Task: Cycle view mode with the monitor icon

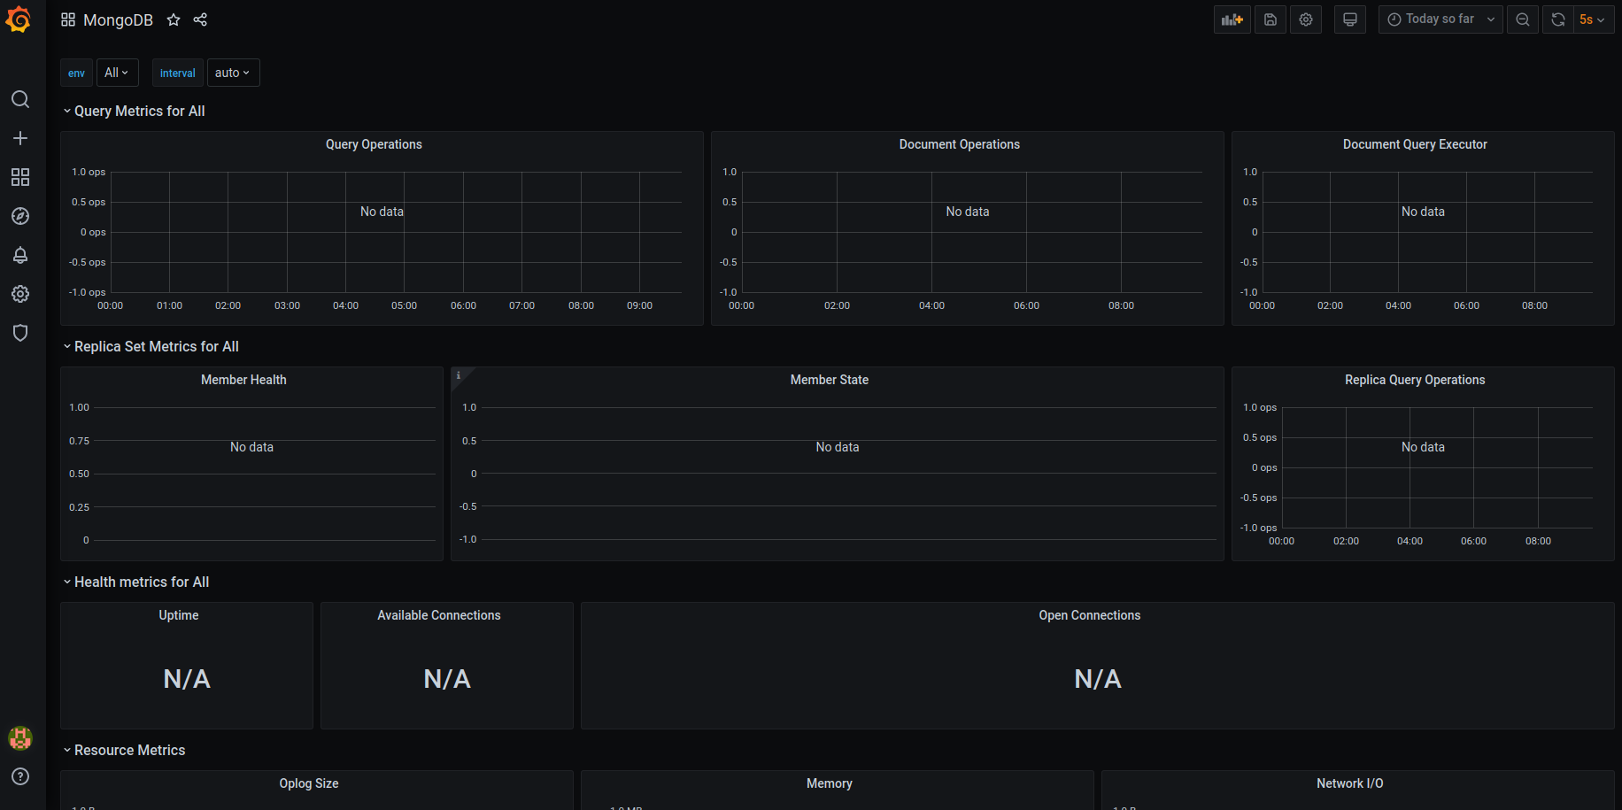Action: pos(1350,19)
